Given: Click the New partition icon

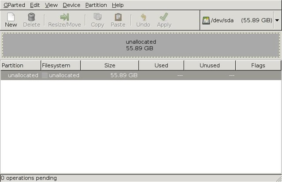Looking at the screenshot, I should [x=11, y=17].
